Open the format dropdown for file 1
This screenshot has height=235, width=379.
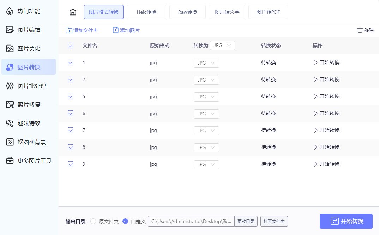pyautogui.click(x=206, y=63)
